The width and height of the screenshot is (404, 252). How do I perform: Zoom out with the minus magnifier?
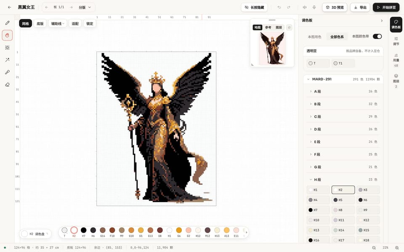pyautogui.click(x=374, y=247)
